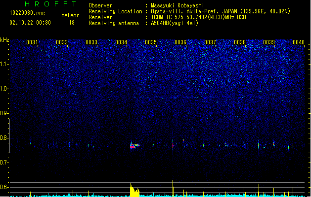Image resolution: width=311 pixels, height=197 pixels.
Task: Click the HROFFT title text
Action: pos(50,4)
